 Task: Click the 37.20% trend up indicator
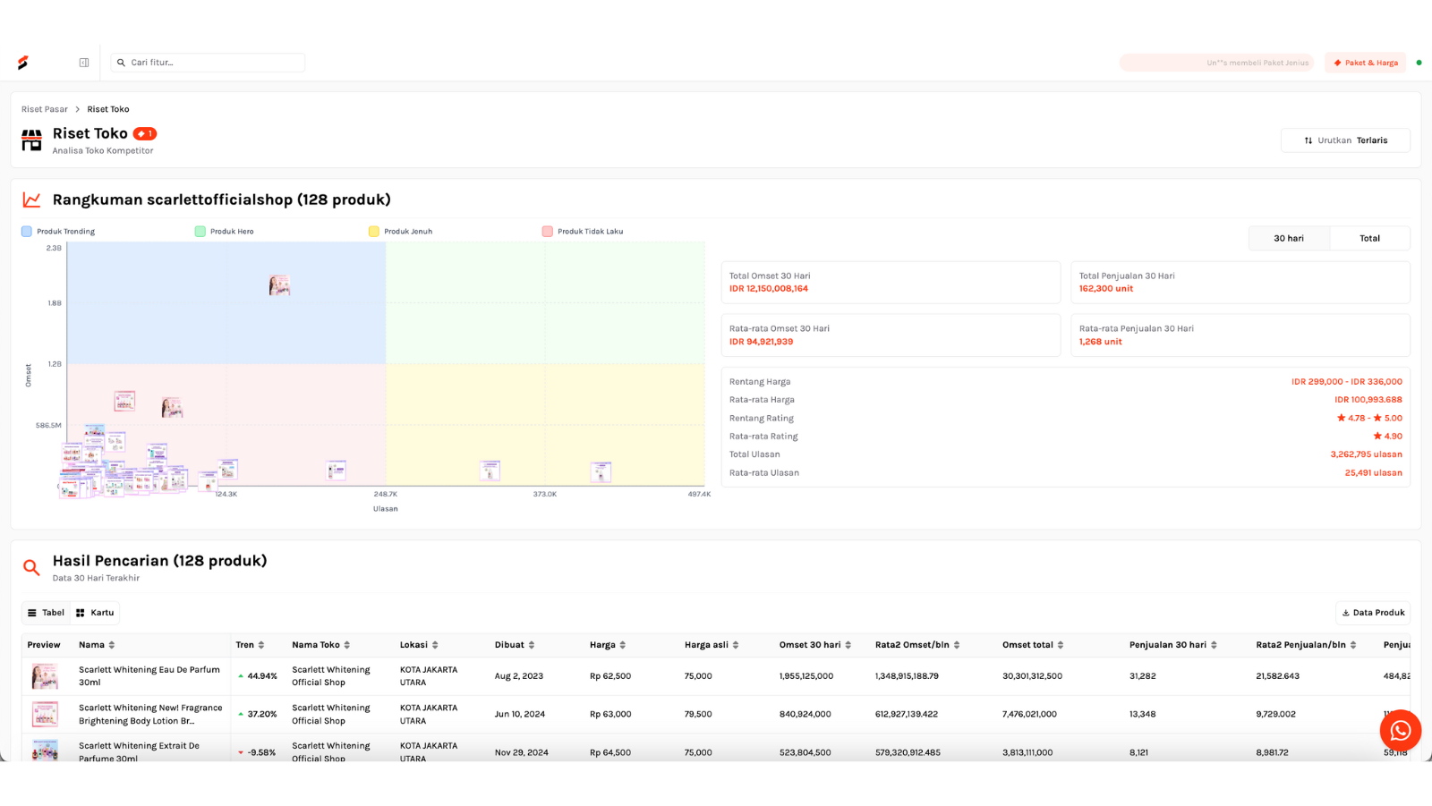tap(258, 715)
